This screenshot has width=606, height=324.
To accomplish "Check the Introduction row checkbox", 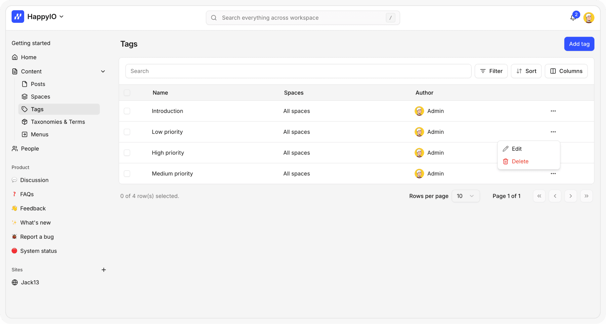I will (x=127, y=111).
